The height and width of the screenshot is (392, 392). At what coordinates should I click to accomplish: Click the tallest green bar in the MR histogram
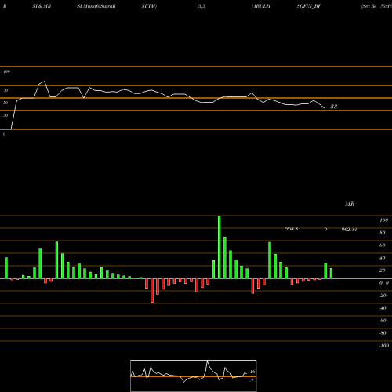[x=219, y=247]
